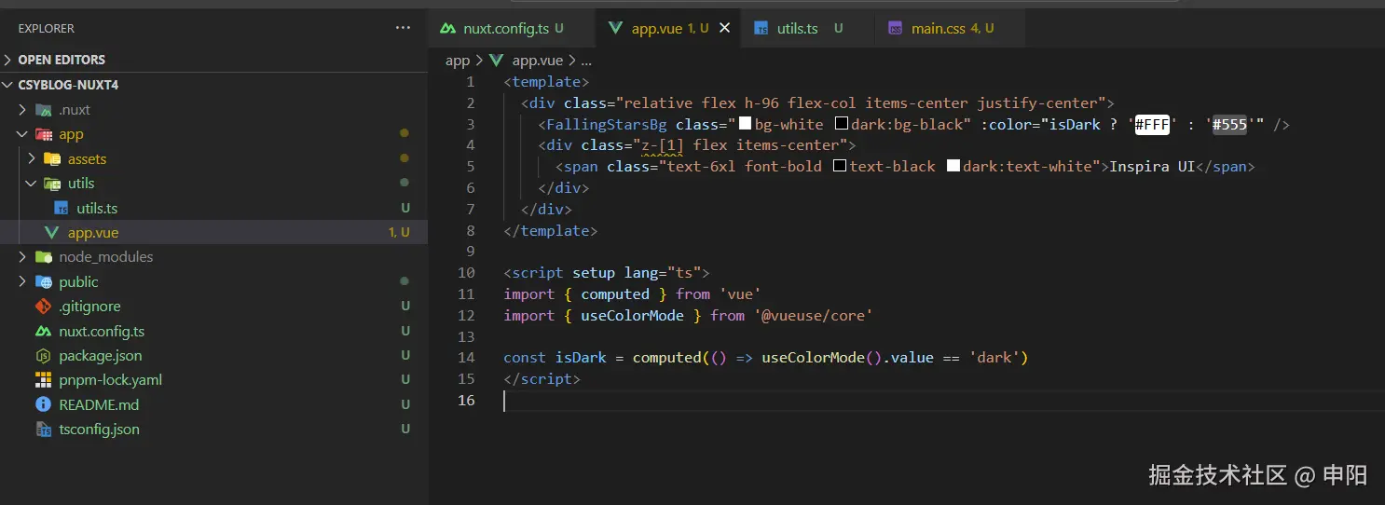Screen dimensions: 1385x505
Task: Click the TypeScript icon on utils.ts tab
Action: click(761, 28)
